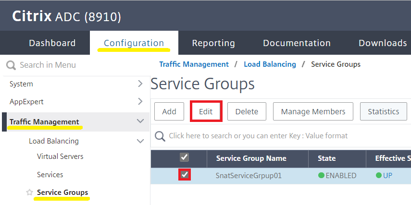
Task: Open the Dashboard tab
Action: click(52, 43)
